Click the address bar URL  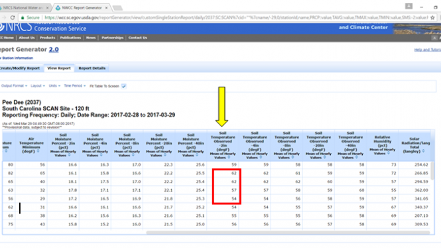click(236, 17)
